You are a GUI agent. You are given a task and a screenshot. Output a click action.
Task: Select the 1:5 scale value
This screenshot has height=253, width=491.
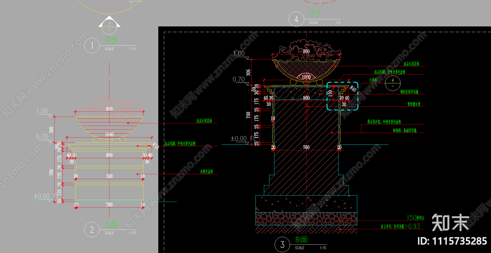click(338, 22)
